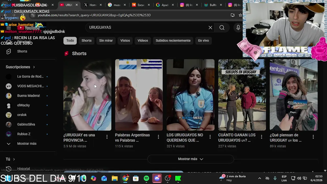This screenshot has width=327, height=184.
Task: Select the Shorts filter chip
Action: 86,40
